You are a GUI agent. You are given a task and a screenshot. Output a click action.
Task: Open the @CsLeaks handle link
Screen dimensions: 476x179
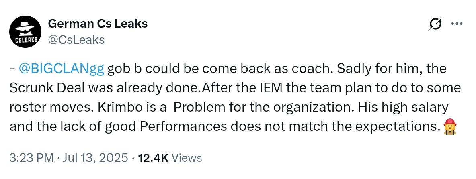click(76, 40)
